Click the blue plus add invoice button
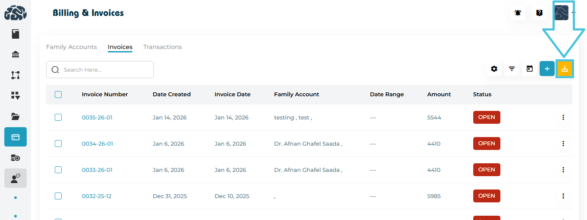Screen dimensions: 587x220 point(547,69)
